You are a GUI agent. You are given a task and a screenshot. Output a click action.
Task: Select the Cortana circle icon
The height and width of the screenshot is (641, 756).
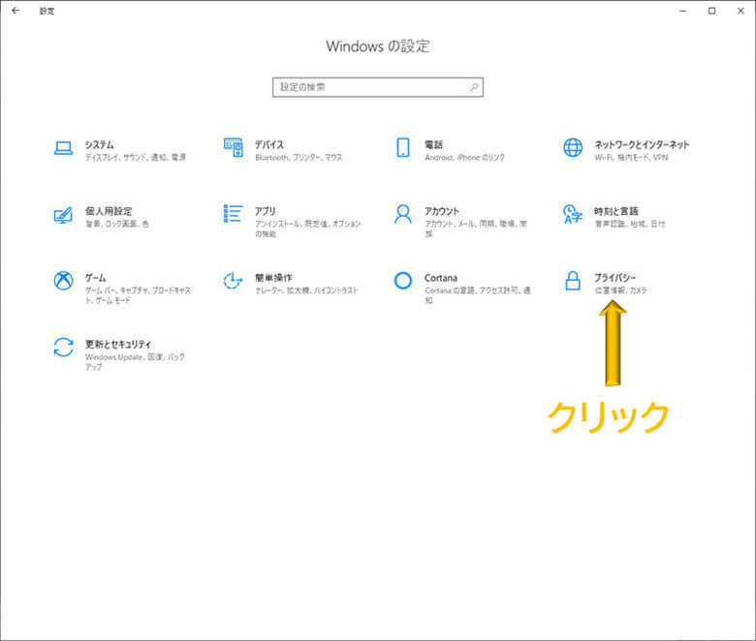coord(403,280)
